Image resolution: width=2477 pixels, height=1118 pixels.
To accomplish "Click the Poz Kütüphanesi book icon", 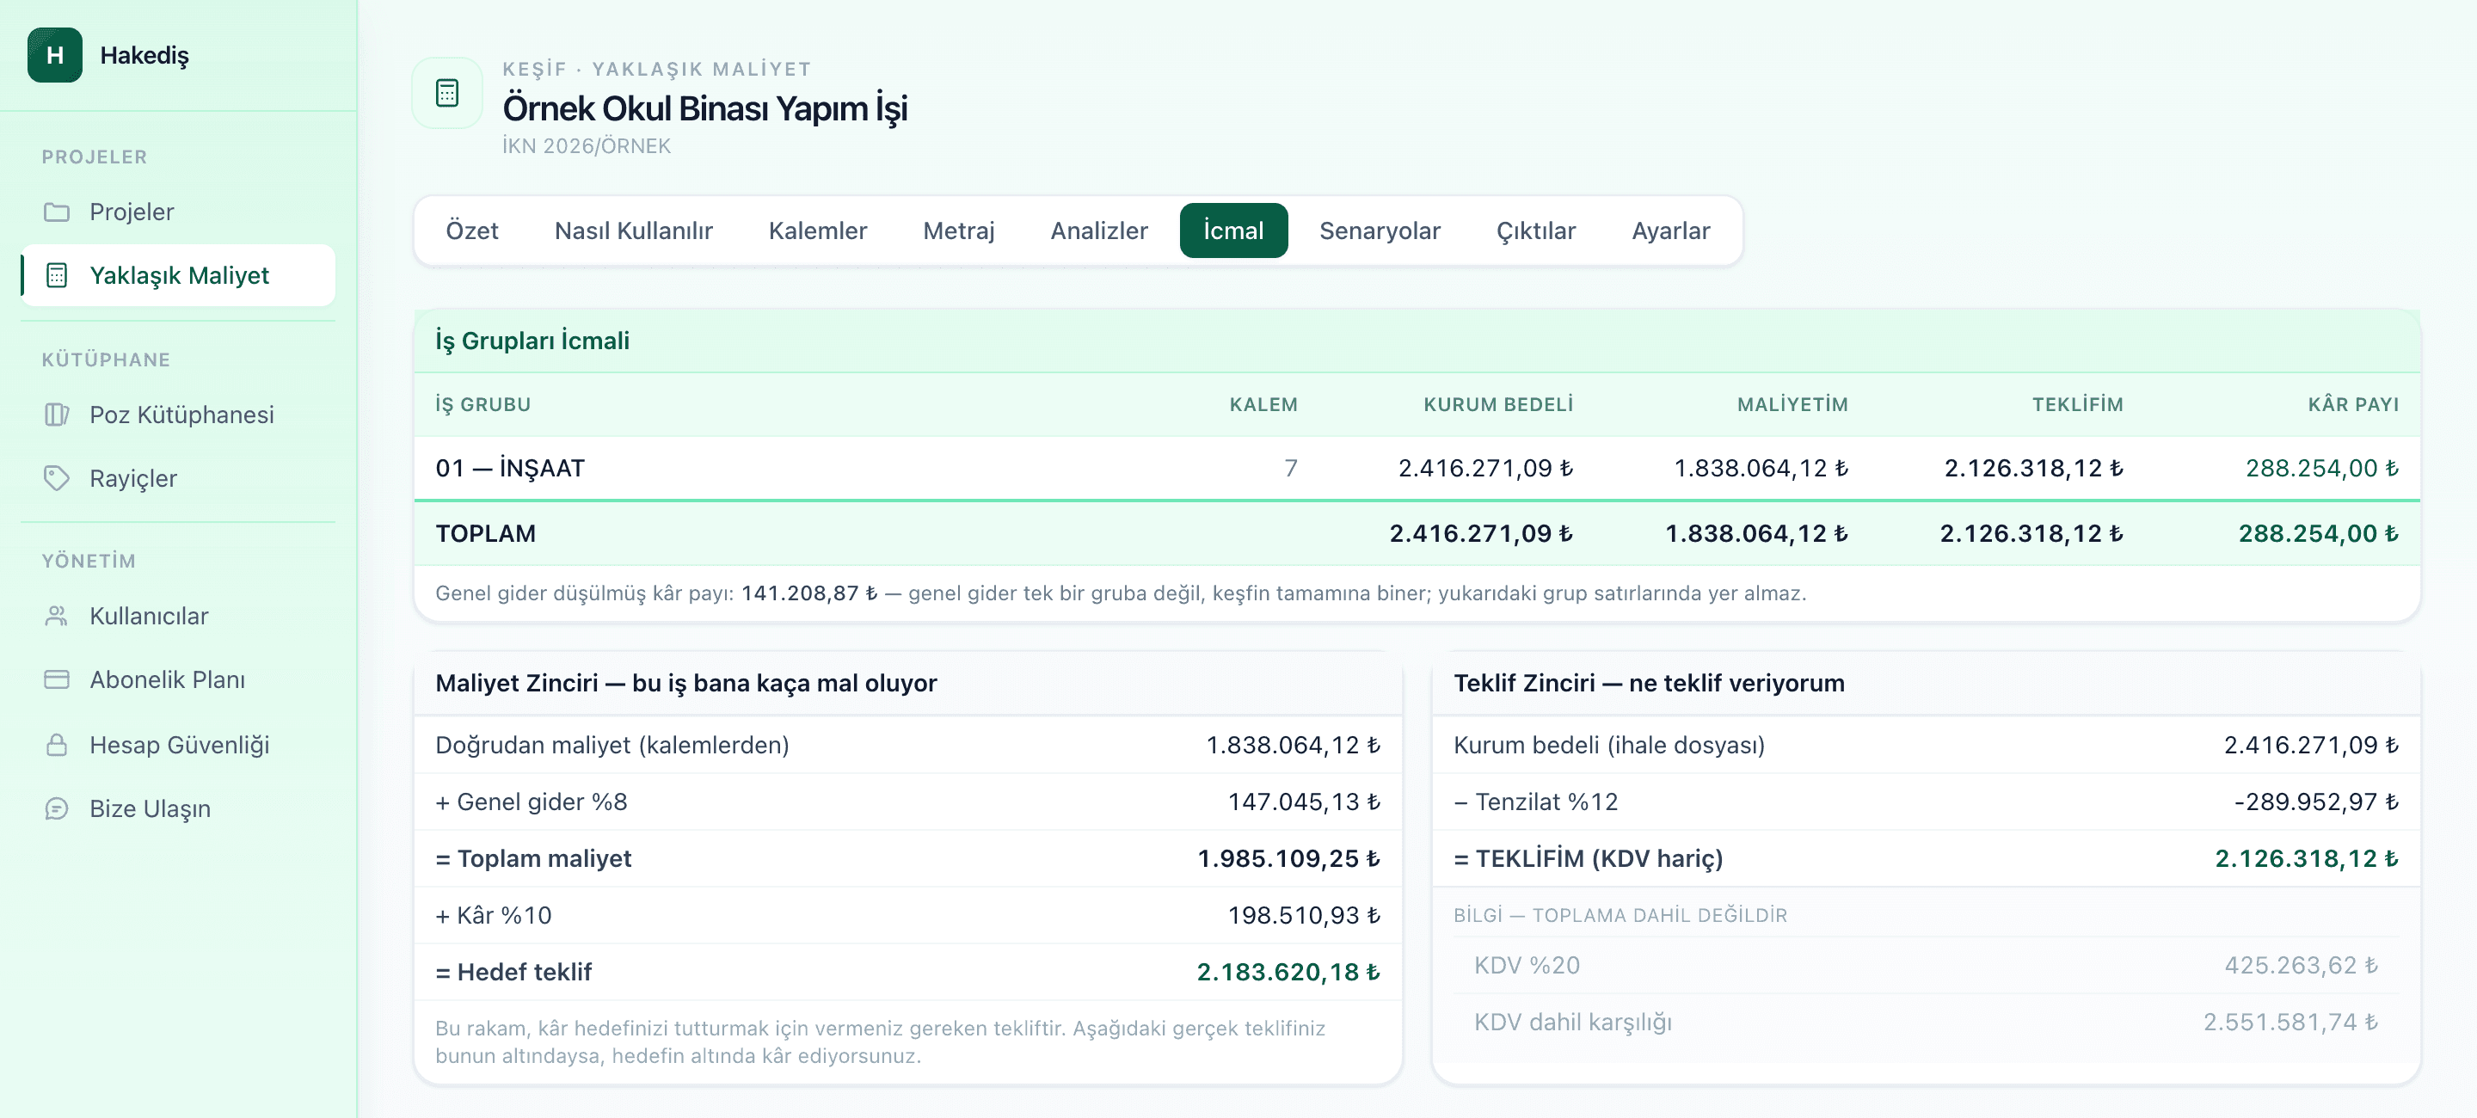I will pos(57,415).
